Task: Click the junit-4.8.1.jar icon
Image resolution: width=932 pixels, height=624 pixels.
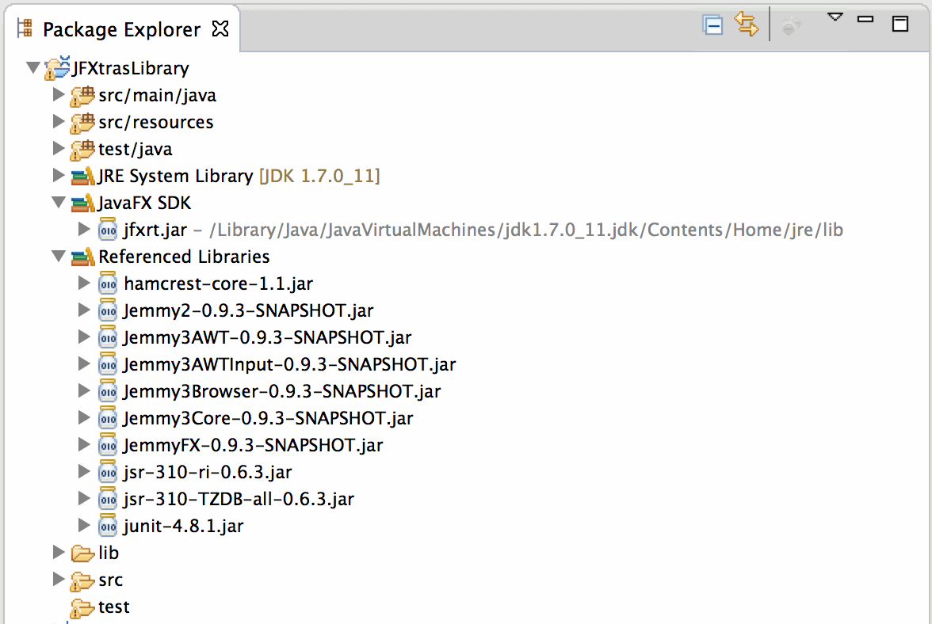Action: (x=108, y=526)
